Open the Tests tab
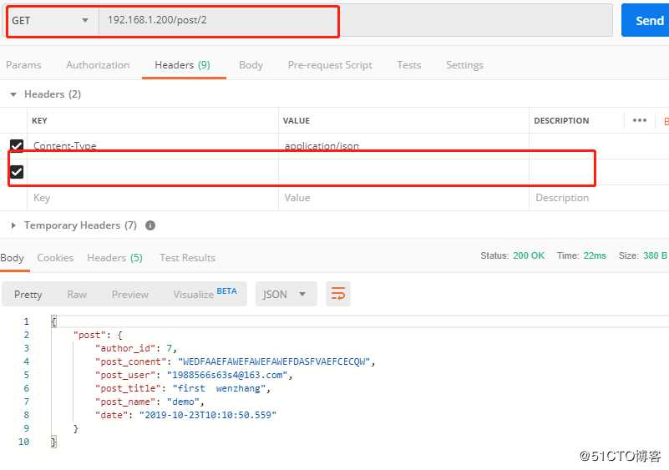The width and height of the screenshot is (669, 470). click(x=408, y=65)
